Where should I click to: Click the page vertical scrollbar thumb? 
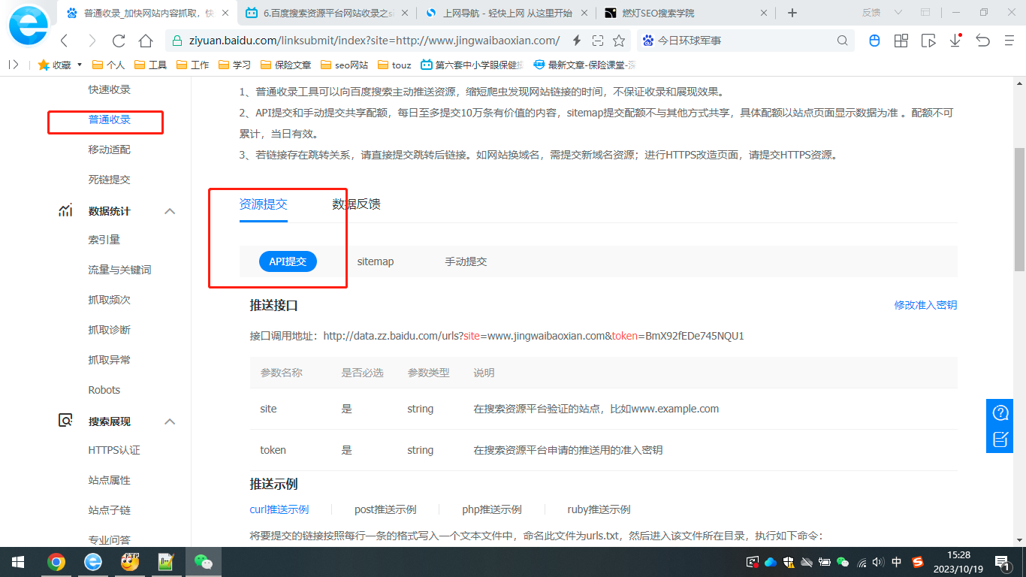1019,209
